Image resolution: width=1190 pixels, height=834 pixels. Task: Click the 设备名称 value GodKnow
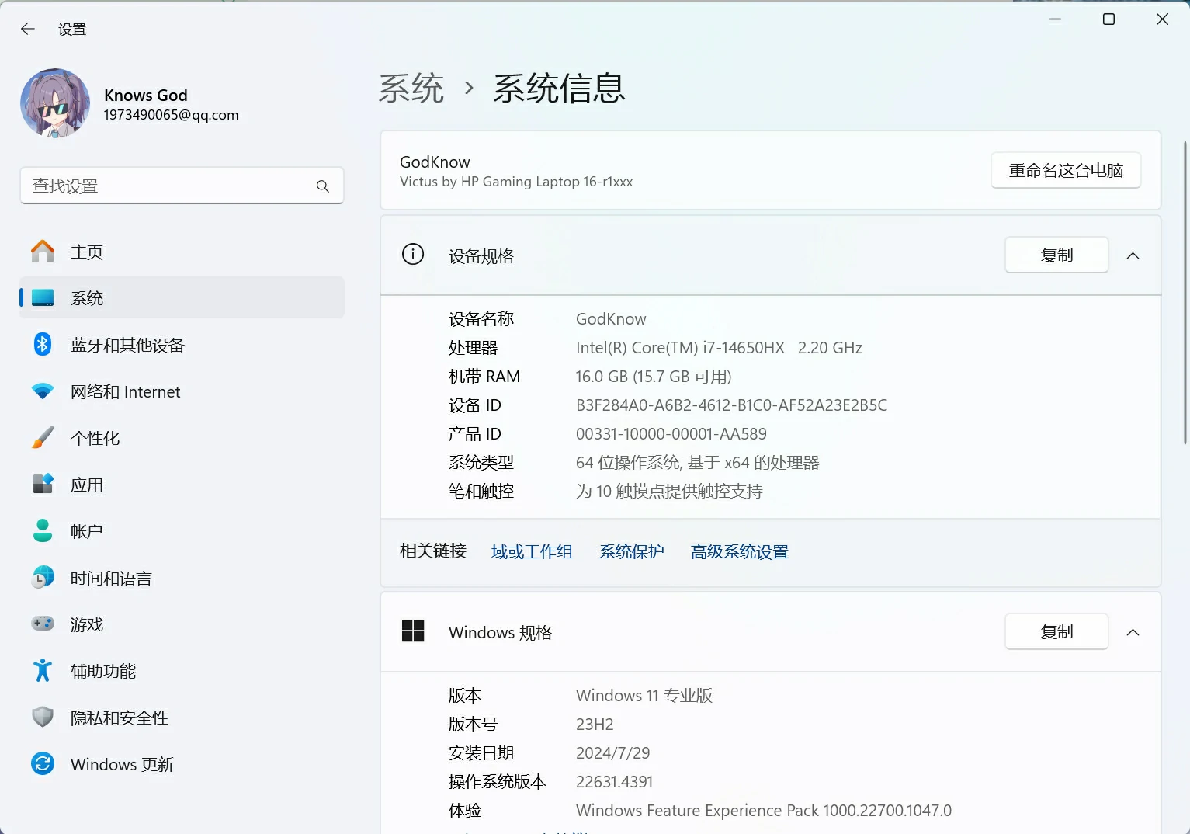coord(611,319)
